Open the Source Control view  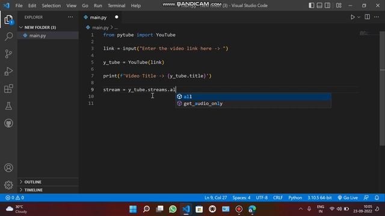click(x=8, y=54)
